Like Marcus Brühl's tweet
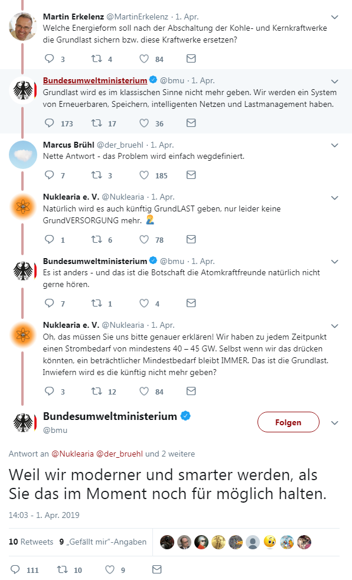Image resolution: width=352 pixels, height=580 pixels. tap(144, 174)
